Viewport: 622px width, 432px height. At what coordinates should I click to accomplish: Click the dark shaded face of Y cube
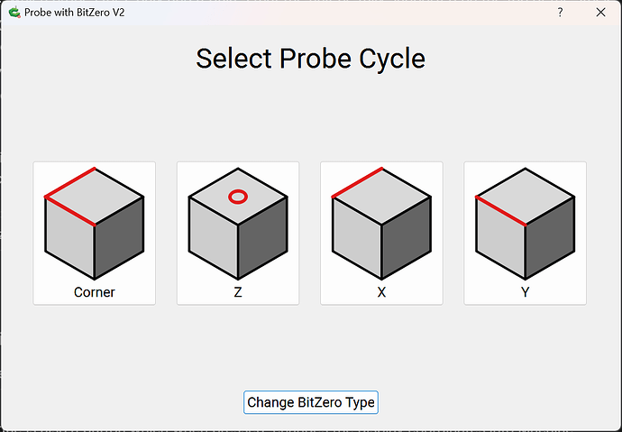[550, 238]
